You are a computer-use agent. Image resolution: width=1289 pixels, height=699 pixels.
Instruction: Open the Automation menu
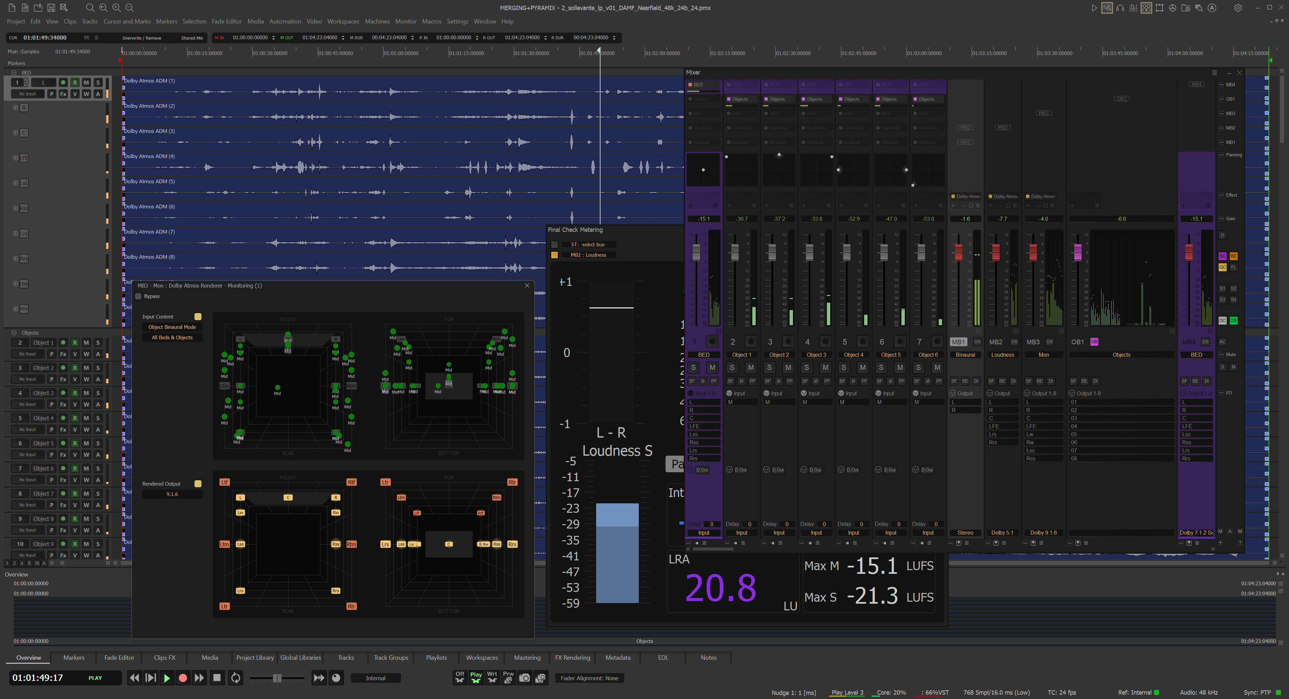click(x=285, y=21)
